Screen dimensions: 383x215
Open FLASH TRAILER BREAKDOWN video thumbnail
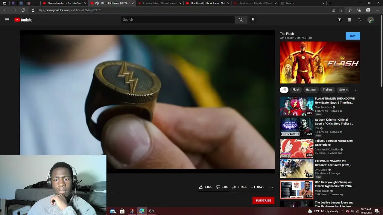pyautogui.click(x=297, y=106)
